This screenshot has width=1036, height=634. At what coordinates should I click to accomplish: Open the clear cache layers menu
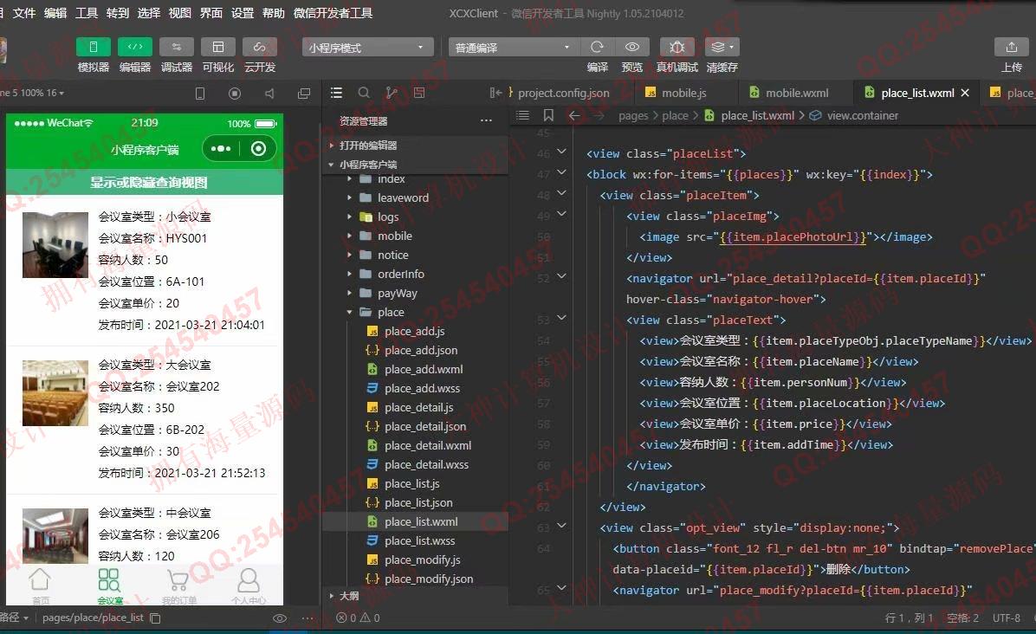point(722,47)
